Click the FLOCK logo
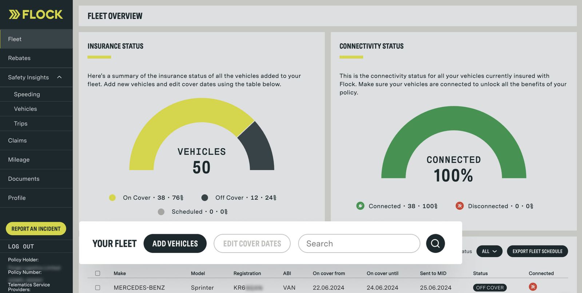 click(x=36, y=15)
